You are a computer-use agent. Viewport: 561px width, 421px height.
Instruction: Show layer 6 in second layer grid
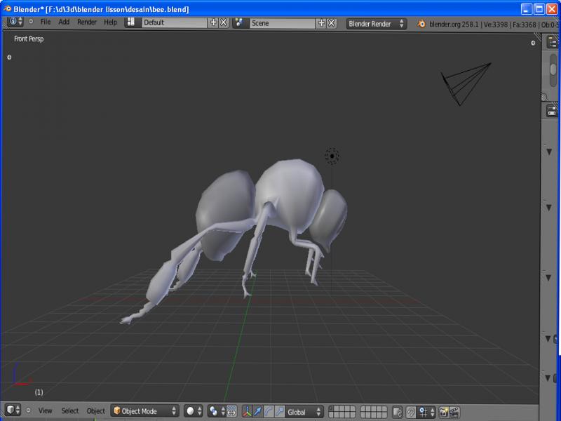[x=363, y=409]
